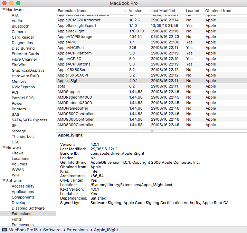The width and height of the screenshot is (247, 233).
Task: Open Graphics/Displays category
Action: [28, 70]
